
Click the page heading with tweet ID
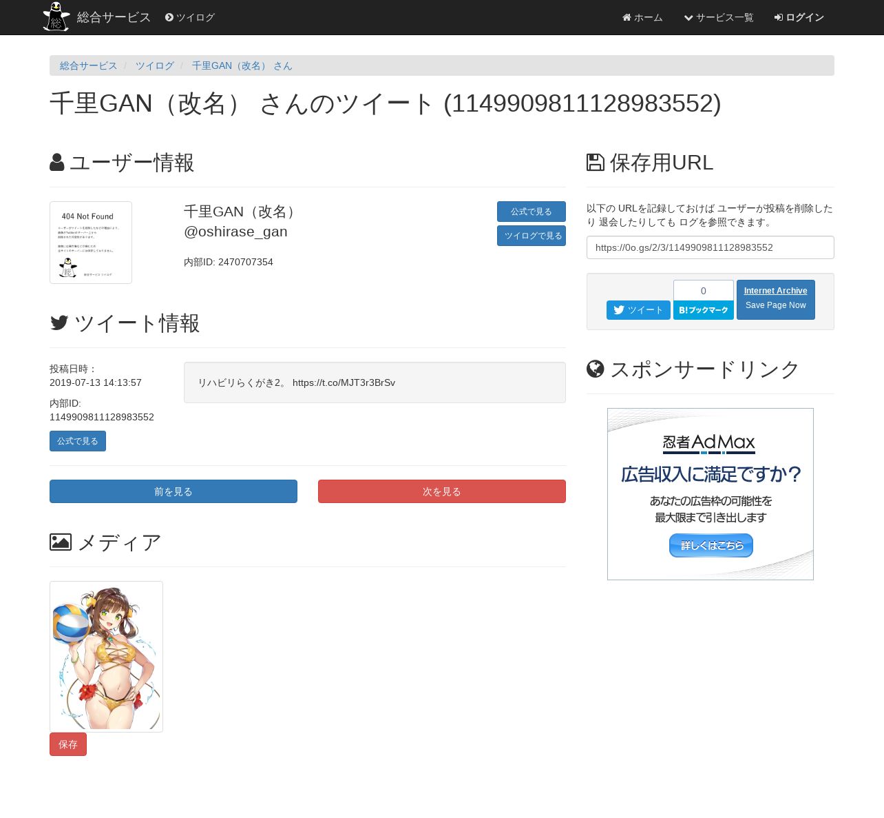[386, 103]
